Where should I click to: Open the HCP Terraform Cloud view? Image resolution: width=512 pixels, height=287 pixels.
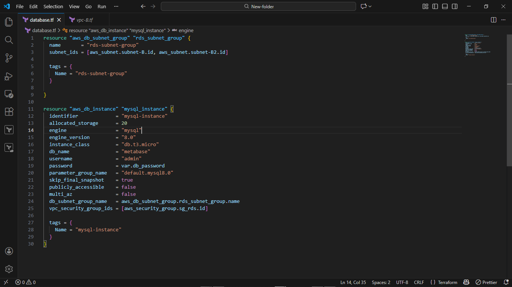point(9,147)
